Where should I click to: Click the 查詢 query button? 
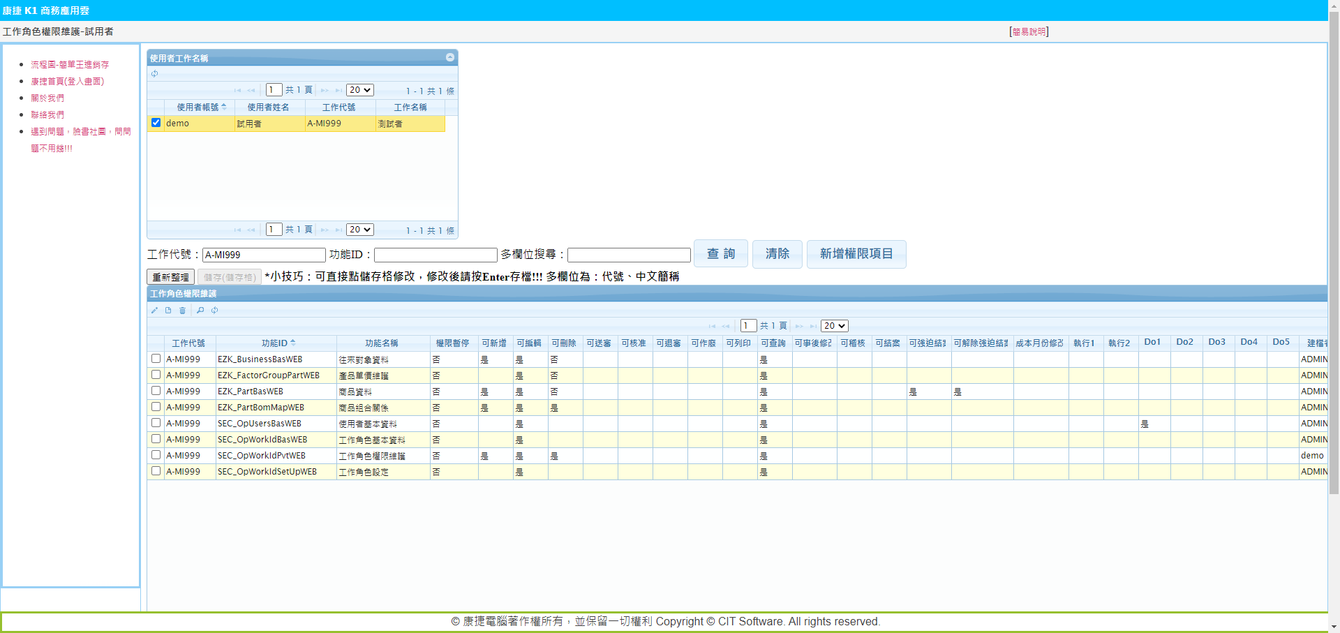(x=720, y=254)
